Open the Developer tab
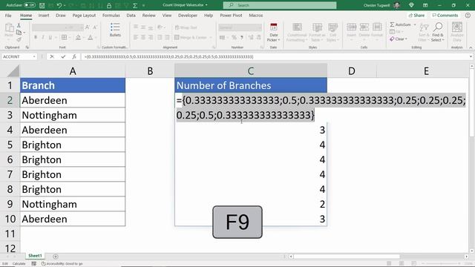Viewport: 475px width, 267px height. 188,15
